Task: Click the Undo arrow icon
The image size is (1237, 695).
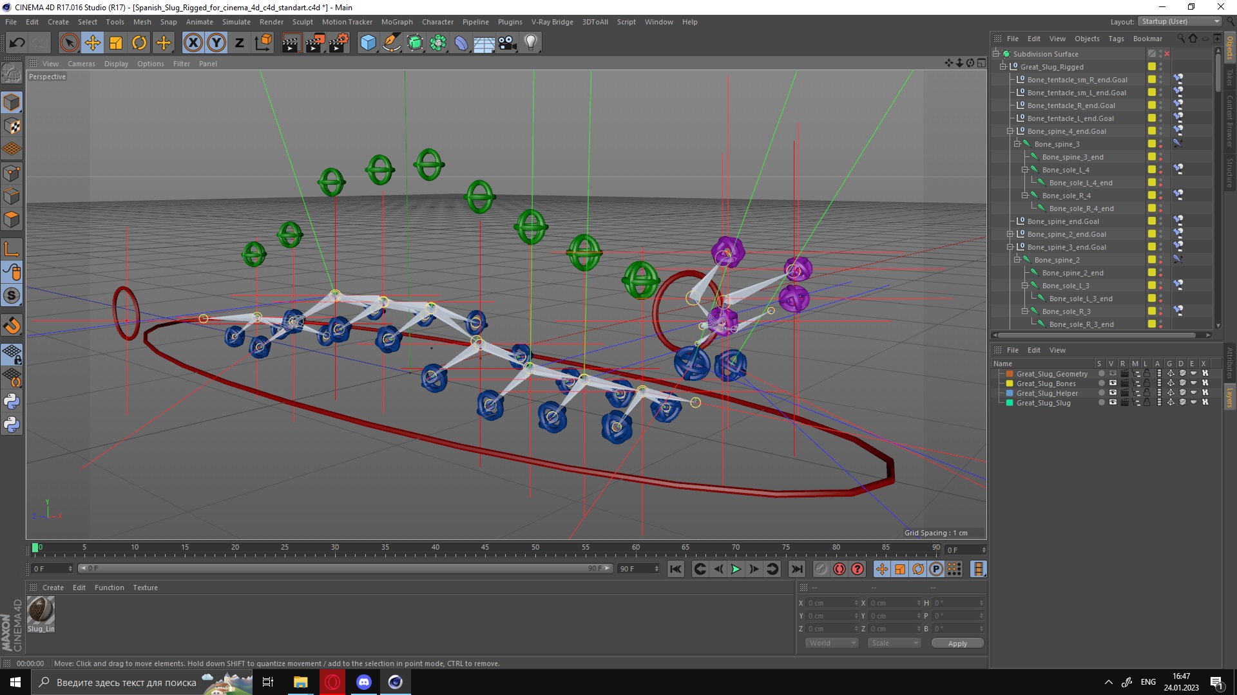Action: (x=17, y=43)
